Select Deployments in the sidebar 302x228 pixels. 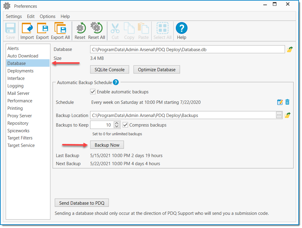point(28,71)
